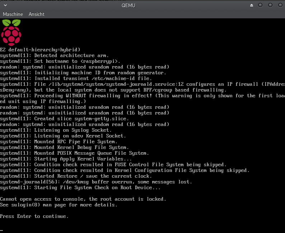
Task: Click 'Starting Apply Kernel Variables...' line
Action: tap(66, 159)
